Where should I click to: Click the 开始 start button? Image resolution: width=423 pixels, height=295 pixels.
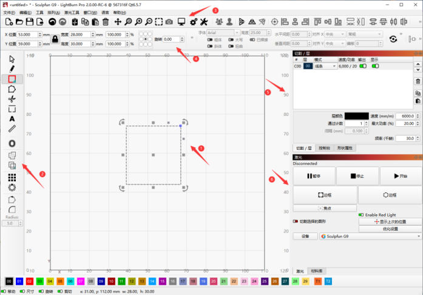pos(401,176)
